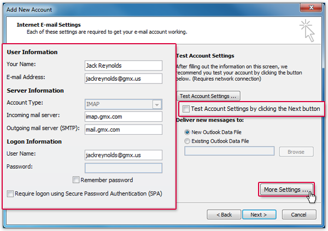Viewport: 328px width, 231px height.
Task: Select the E-mail Address input field
Action: click(124, 78)
